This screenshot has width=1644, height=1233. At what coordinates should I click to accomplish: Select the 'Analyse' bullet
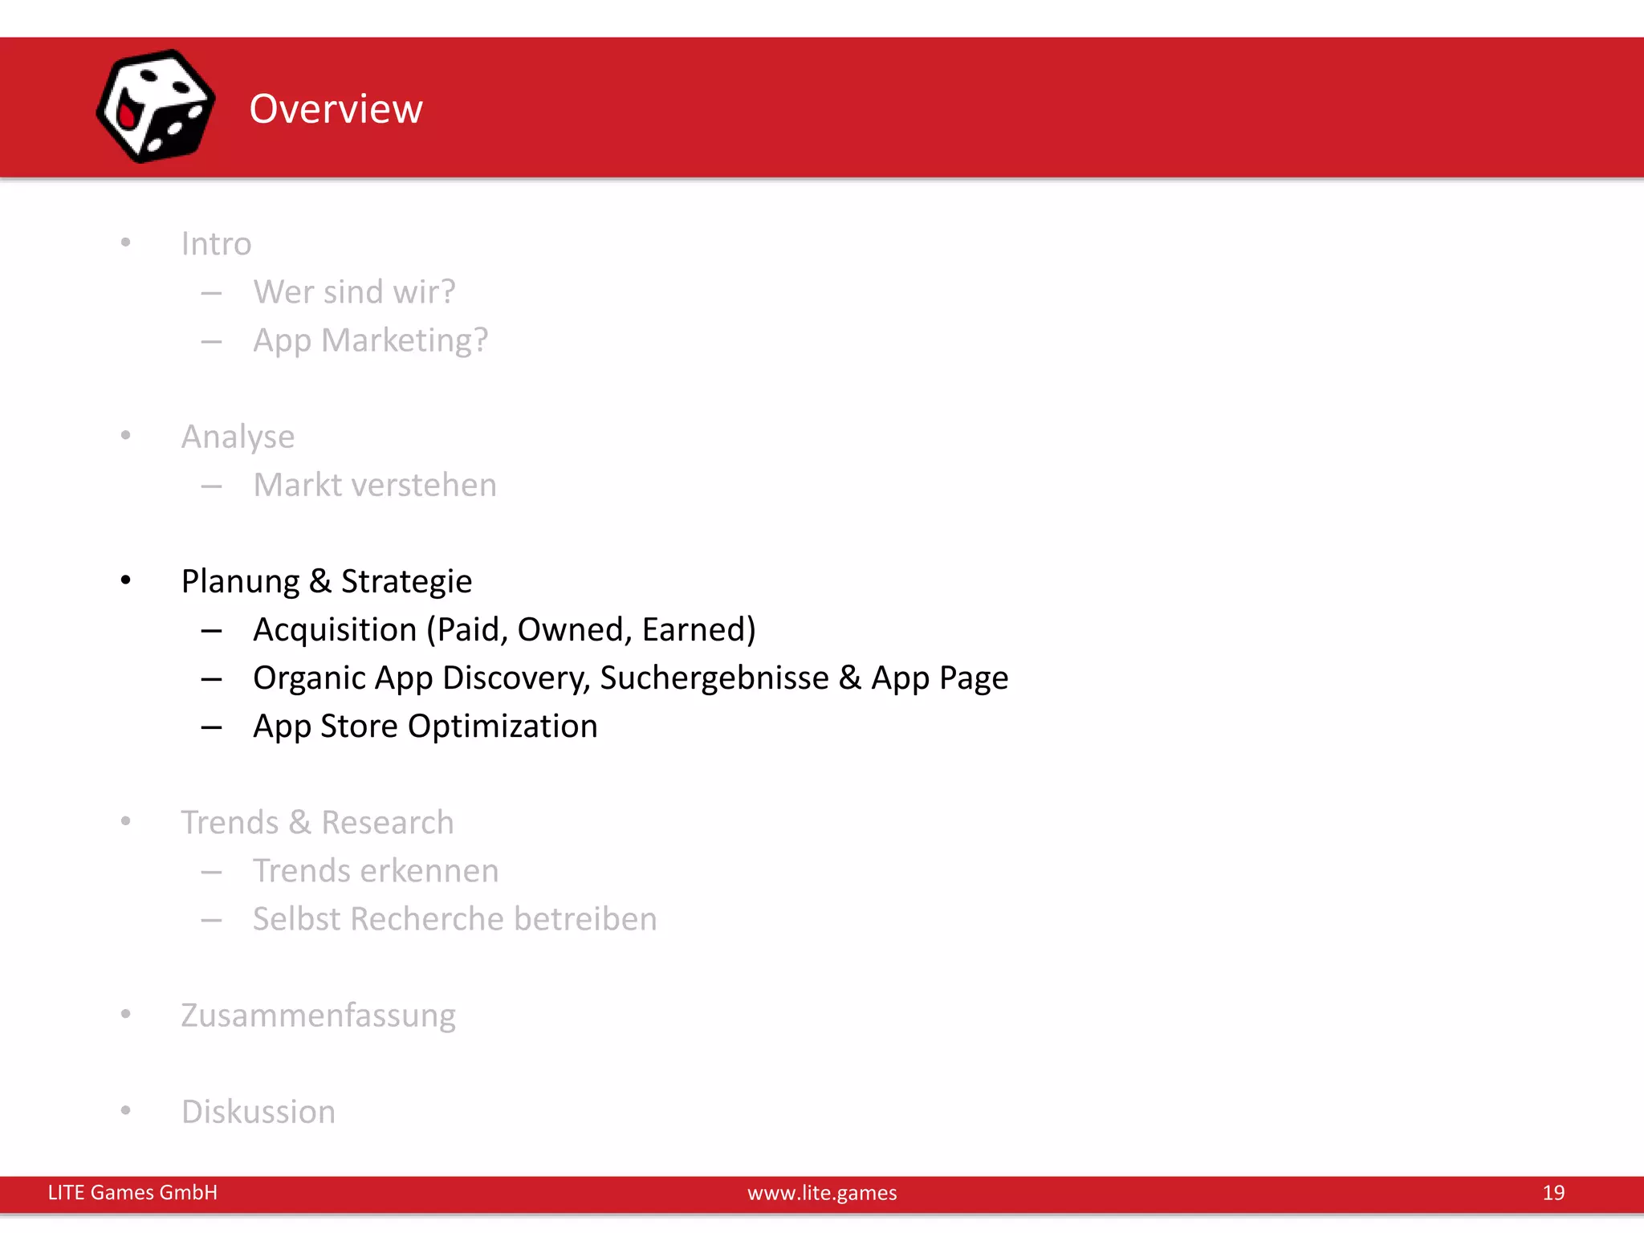pyautogui.click(x=238, y=437)
